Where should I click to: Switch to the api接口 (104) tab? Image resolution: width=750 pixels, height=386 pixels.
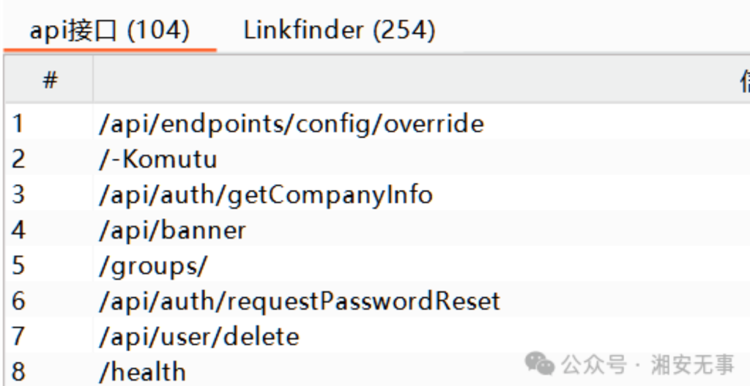point(110,31)
